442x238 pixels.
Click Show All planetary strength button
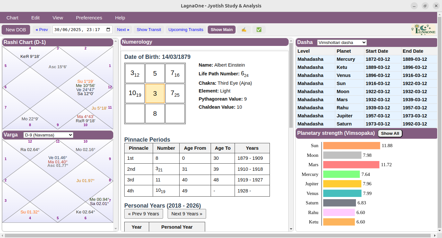point(390,133)
